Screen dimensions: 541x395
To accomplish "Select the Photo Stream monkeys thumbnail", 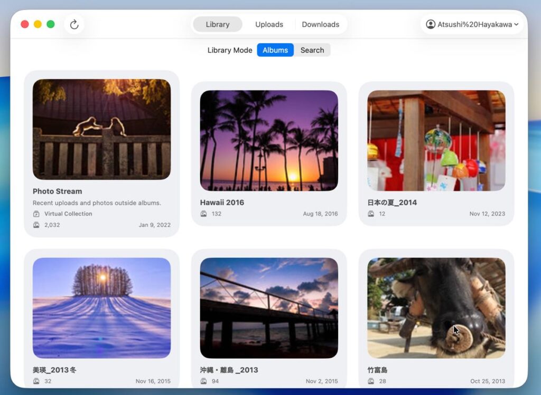I will [x=101, y=129].
